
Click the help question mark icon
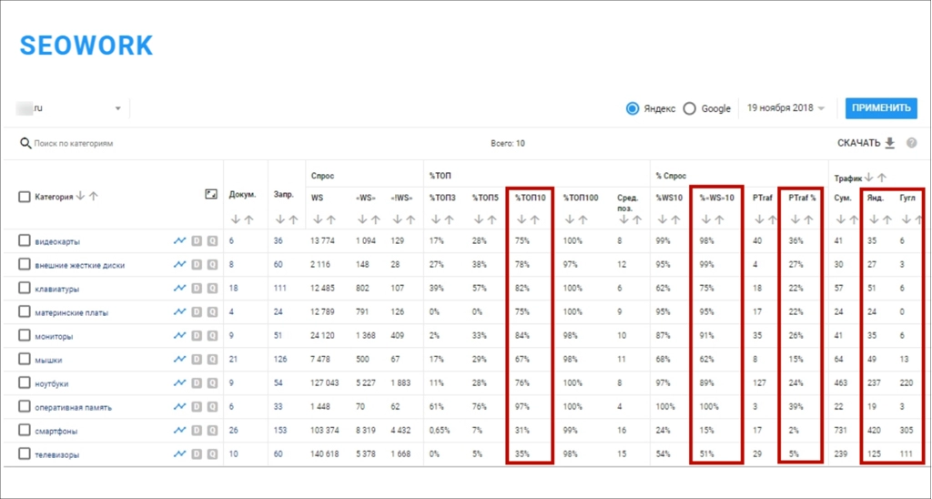(911, 143)
